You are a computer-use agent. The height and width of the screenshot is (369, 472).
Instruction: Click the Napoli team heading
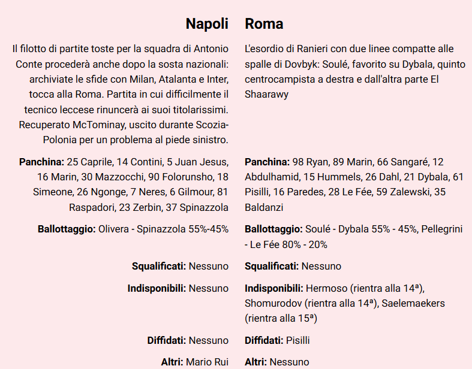tap(207, 24)
